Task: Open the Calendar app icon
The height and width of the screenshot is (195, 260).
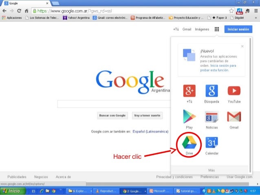Action: (212, 142)
